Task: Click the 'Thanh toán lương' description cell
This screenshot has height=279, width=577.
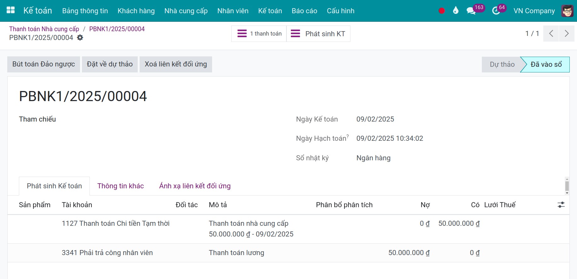Action: point(236,253)
